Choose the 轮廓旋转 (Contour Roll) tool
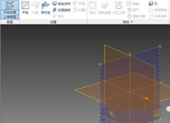Screen dimensions: 170x123 click(62, 10)
